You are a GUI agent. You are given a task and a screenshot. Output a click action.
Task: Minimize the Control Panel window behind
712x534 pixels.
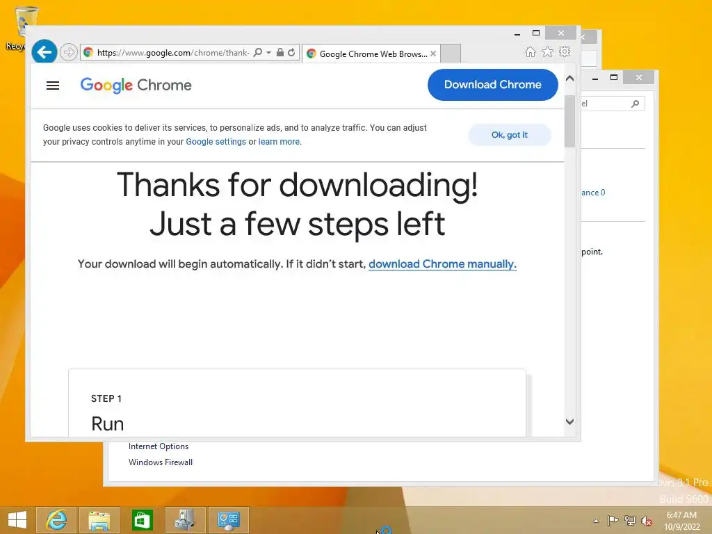(x=595, y=78)
